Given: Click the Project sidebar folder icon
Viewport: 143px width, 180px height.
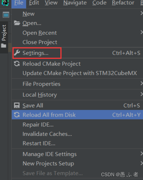Looking at the screenshot, I should [3, 46].
